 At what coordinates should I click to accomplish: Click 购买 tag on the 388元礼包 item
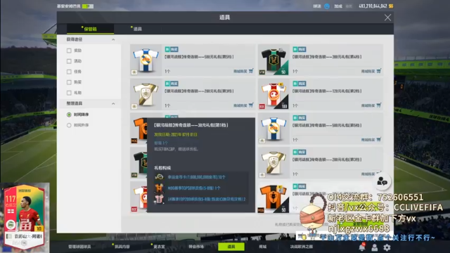click(302, 49)
